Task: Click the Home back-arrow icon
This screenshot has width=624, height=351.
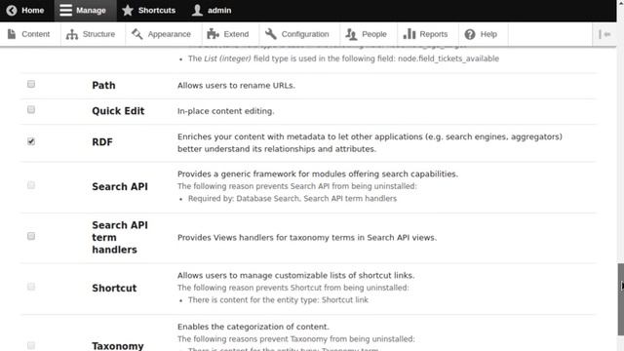Action: click(x=12, y=11)
